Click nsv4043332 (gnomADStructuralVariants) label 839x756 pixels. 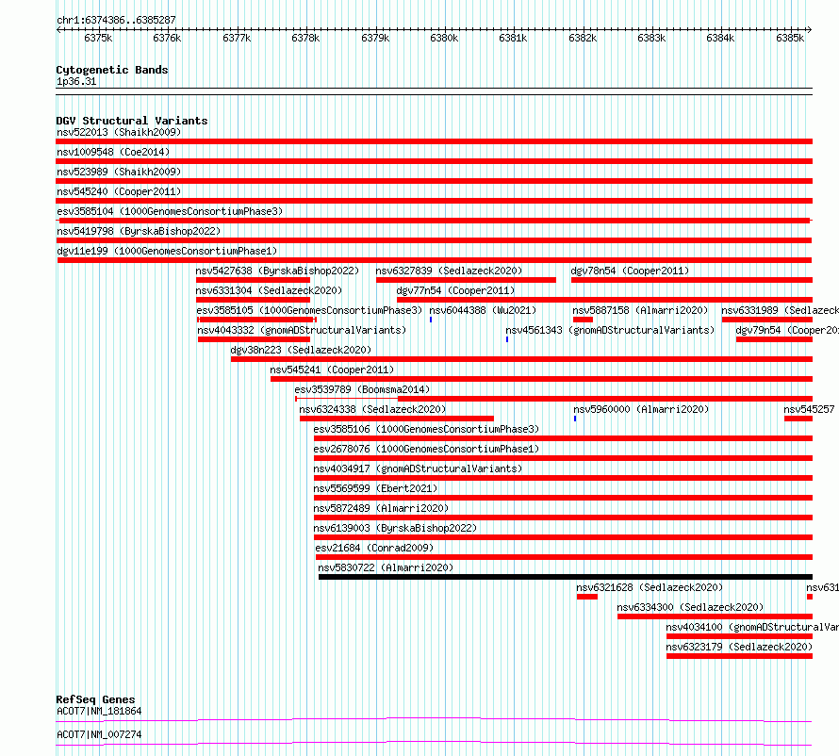[302, 330]
